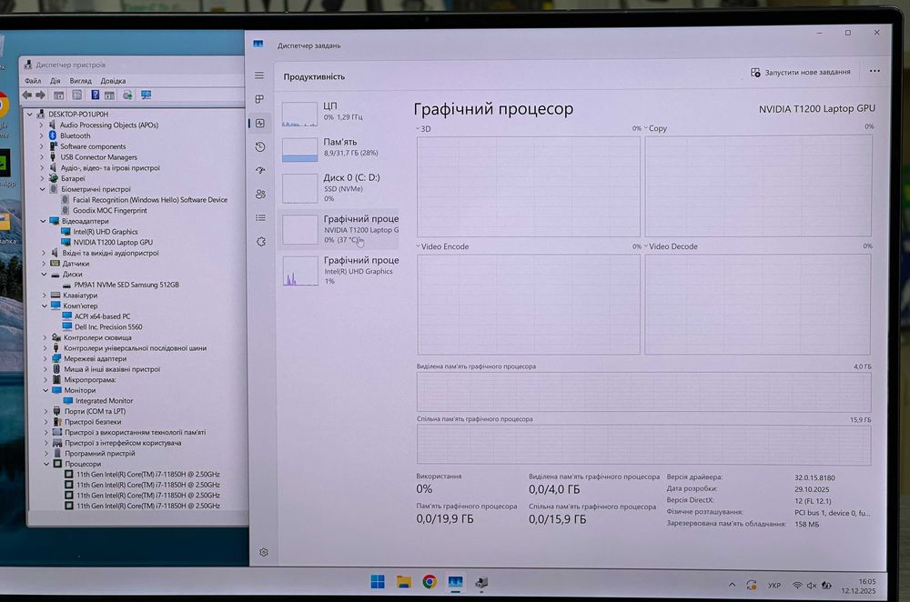Expand Датчики node in Device Manager

pyautogui.click(x=44, y=264)
